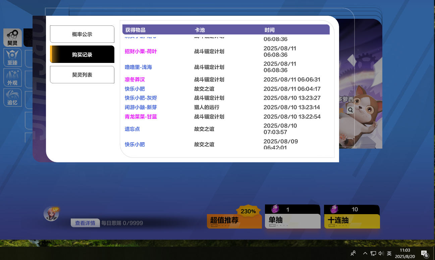Open the volume icon in system tray
Viewport: 435px width, 260px height.
[x=381, y=253]
